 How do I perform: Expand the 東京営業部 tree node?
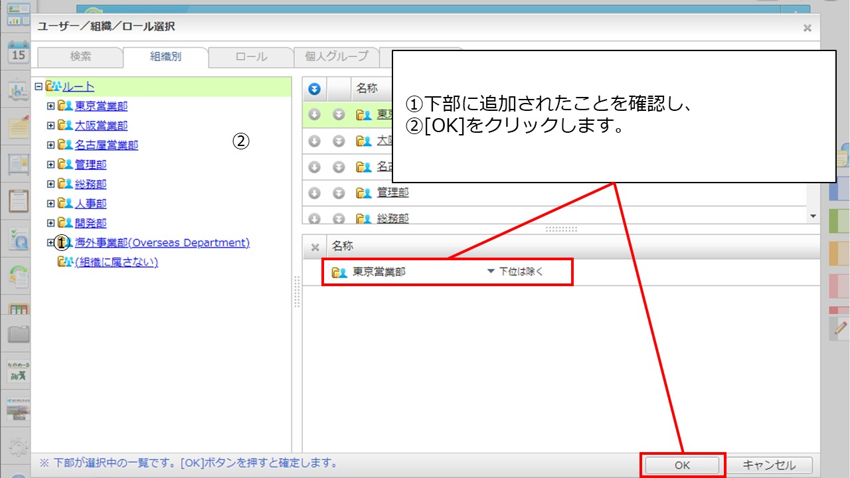click(x=51, y=106)
